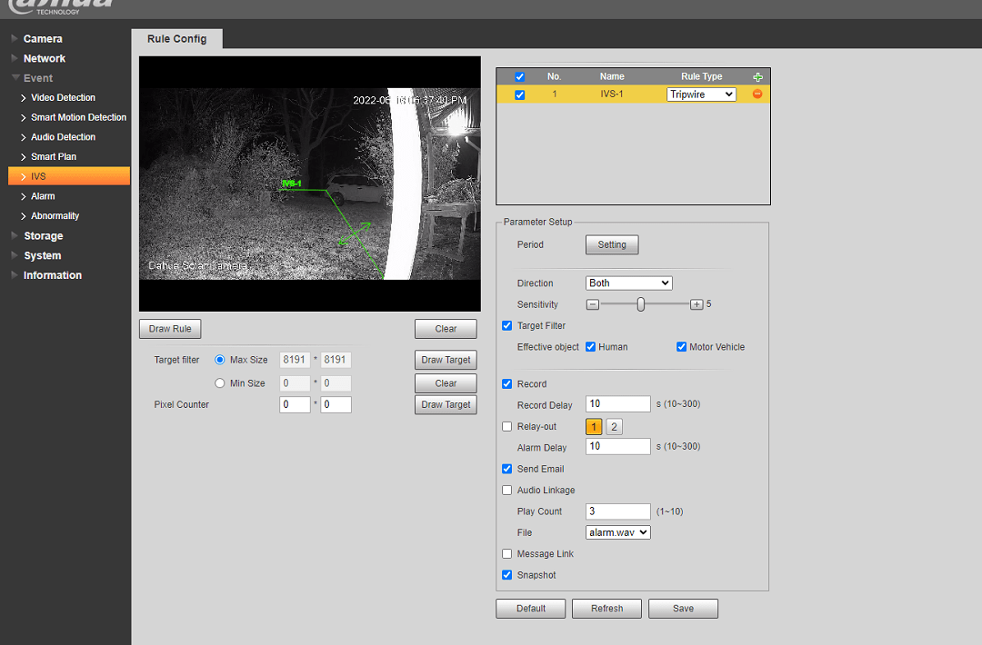
Task: Uncheck the Send Email checkbox
Action: tap(507, 470)
